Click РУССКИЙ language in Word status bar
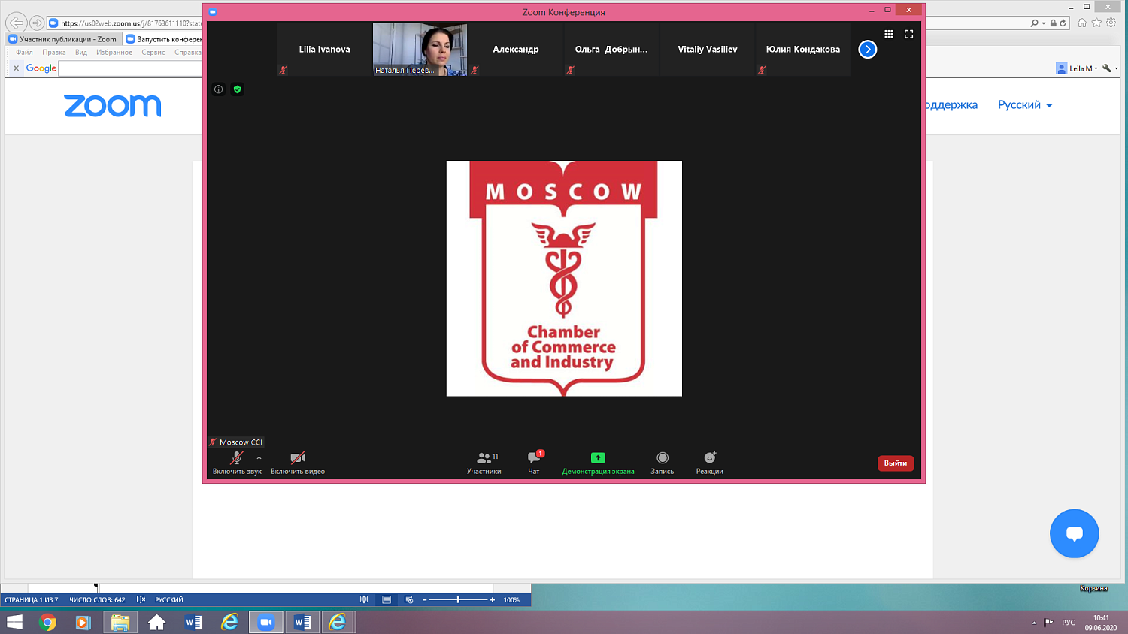This screenshot has height=634, width=1128. pos(169,600)
